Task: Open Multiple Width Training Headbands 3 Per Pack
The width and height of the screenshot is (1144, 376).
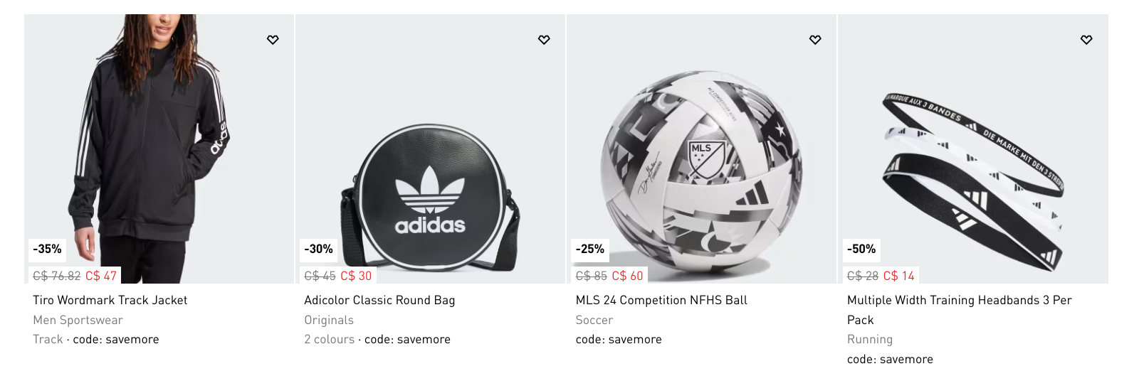Action: click(x=959, y=300)
